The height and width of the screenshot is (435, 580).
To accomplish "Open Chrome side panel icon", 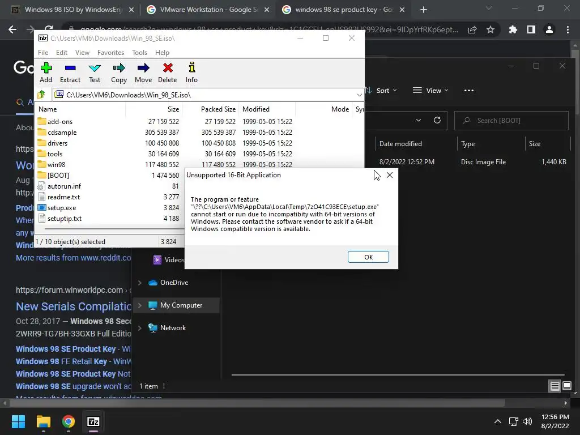I will pos(531,29).
